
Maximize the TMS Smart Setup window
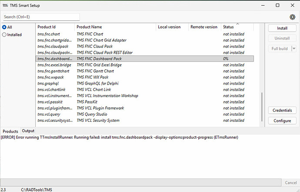(x=277, y=5)
